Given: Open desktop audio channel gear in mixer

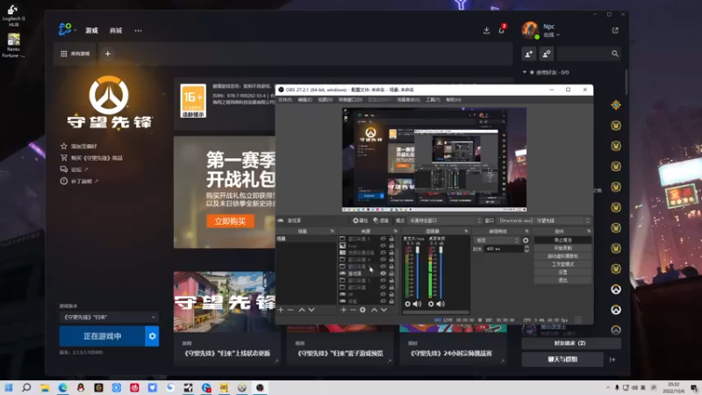Looking at the screenshot, I should [x=431, y=304].
